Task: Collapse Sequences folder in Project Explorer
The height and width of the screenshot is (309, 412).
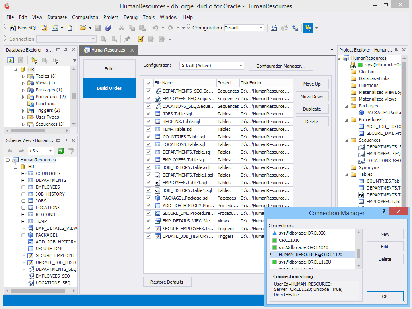Action: (x=346, y=140)
